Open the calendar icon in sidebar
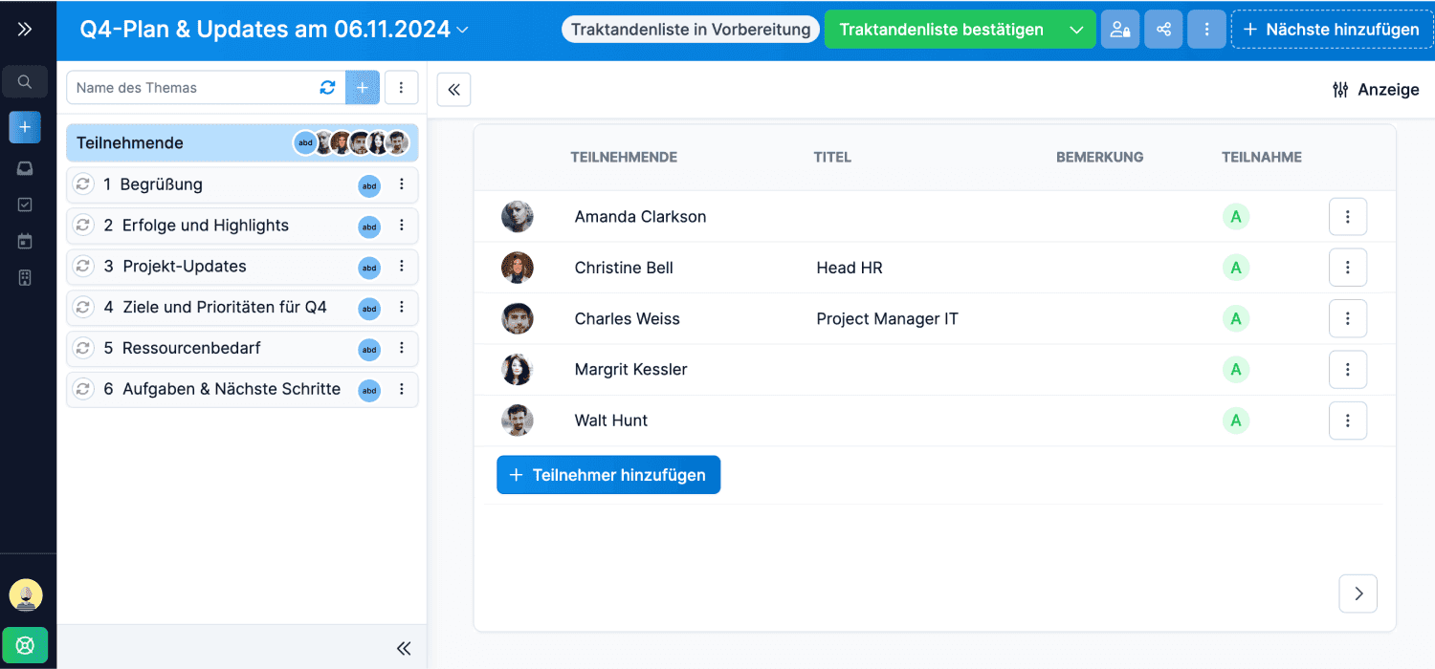This screenshot has width=1435, height=669. point(25,241)
